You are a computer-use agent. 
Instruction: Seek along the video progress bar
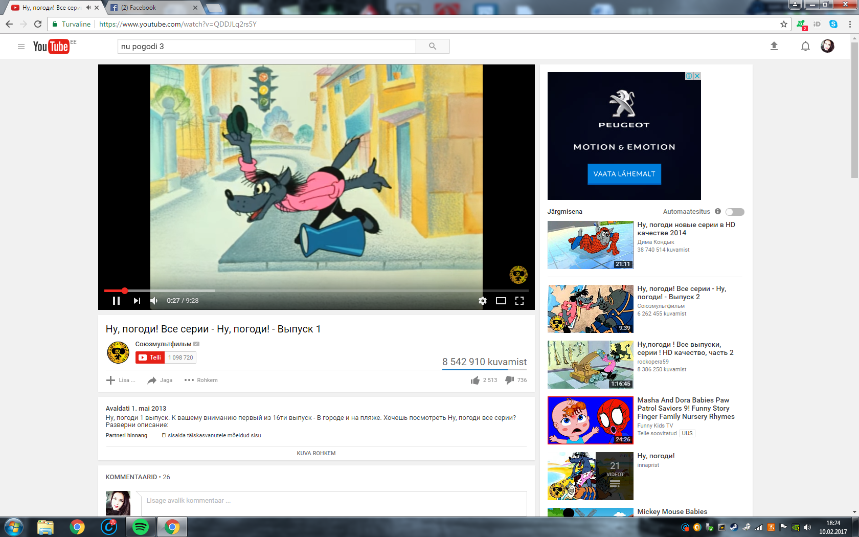tap(316, 290)
